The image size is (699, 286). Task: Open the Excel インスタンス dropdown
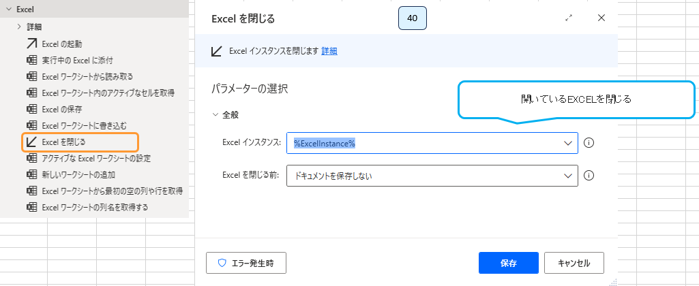click(x=568, y=143)
